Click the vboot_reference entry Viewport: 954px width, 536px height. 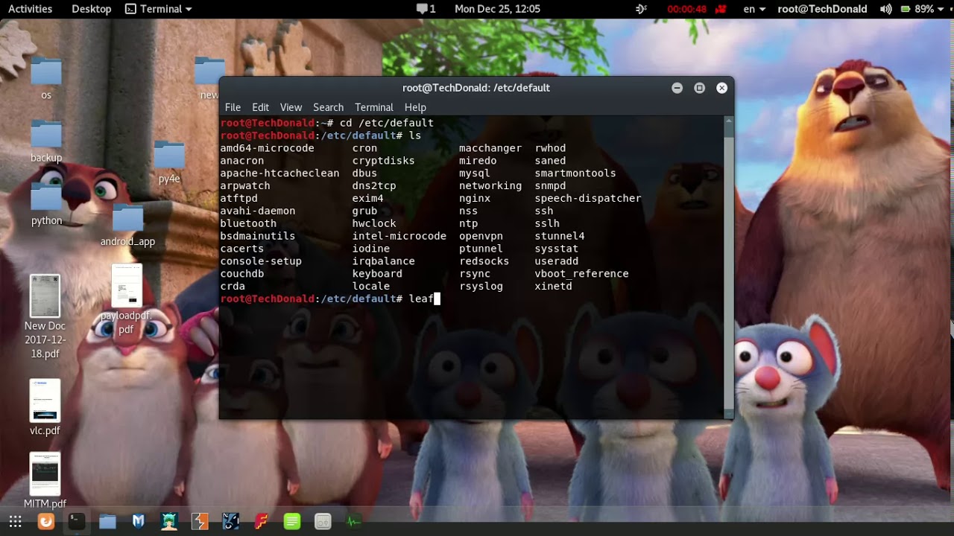click(x=581, y=273)
